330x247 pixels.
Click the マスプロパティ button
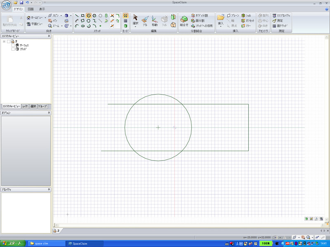[281, 15]
